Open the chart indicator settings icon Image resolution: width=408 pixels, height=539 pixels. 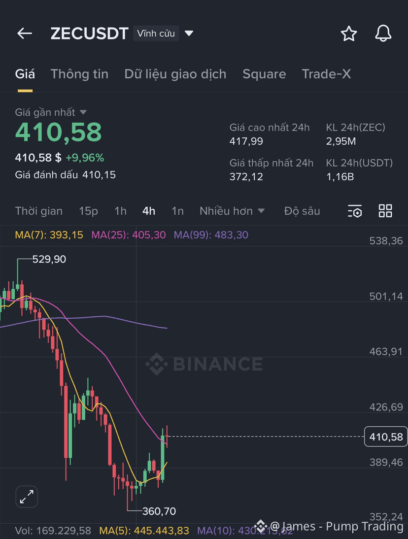click(x=354, y=211)
